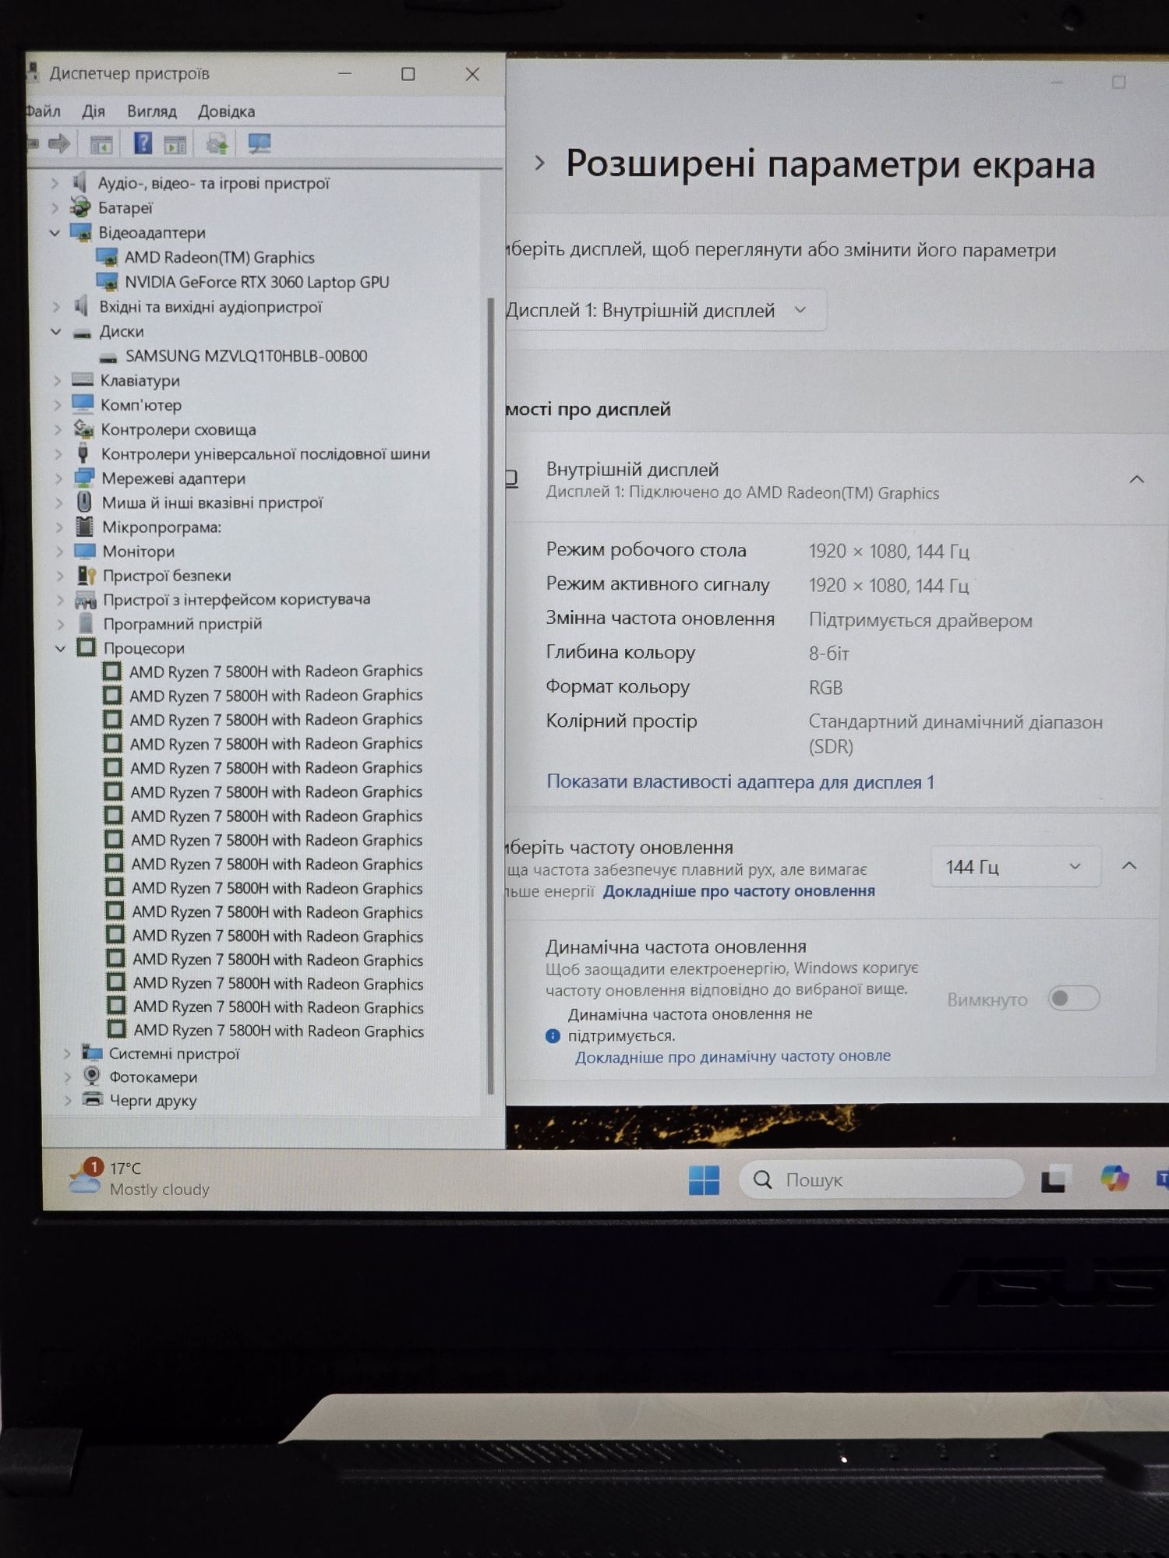Click the show/hide action pane toolbar icon
The height and width of the screenshot is (1558, 1169).
tap(175, 144)
